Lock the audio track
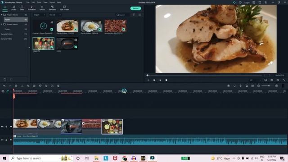The width and height of the screenshot is (288, 162). (6, 140)
